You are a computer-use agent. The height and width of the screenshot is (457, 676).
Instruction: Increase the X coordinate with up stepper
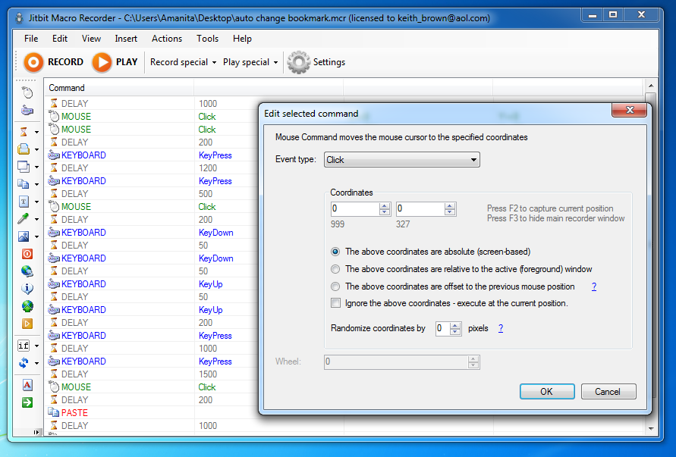[384, 206]
